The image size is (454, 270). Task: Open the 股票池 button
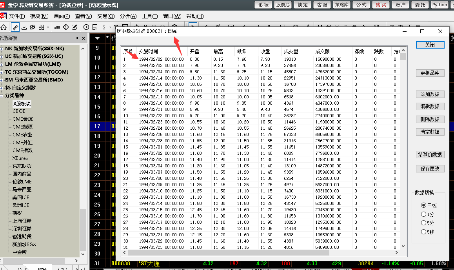[x=283, y=5]
